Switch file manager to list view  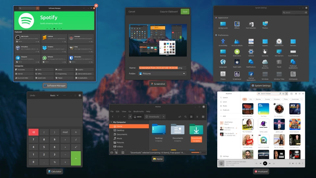coord(197,117)
